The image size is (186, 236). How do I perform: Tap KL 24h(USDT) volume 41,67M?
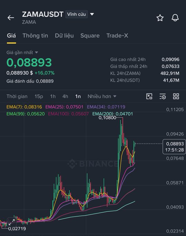point(171,80)
